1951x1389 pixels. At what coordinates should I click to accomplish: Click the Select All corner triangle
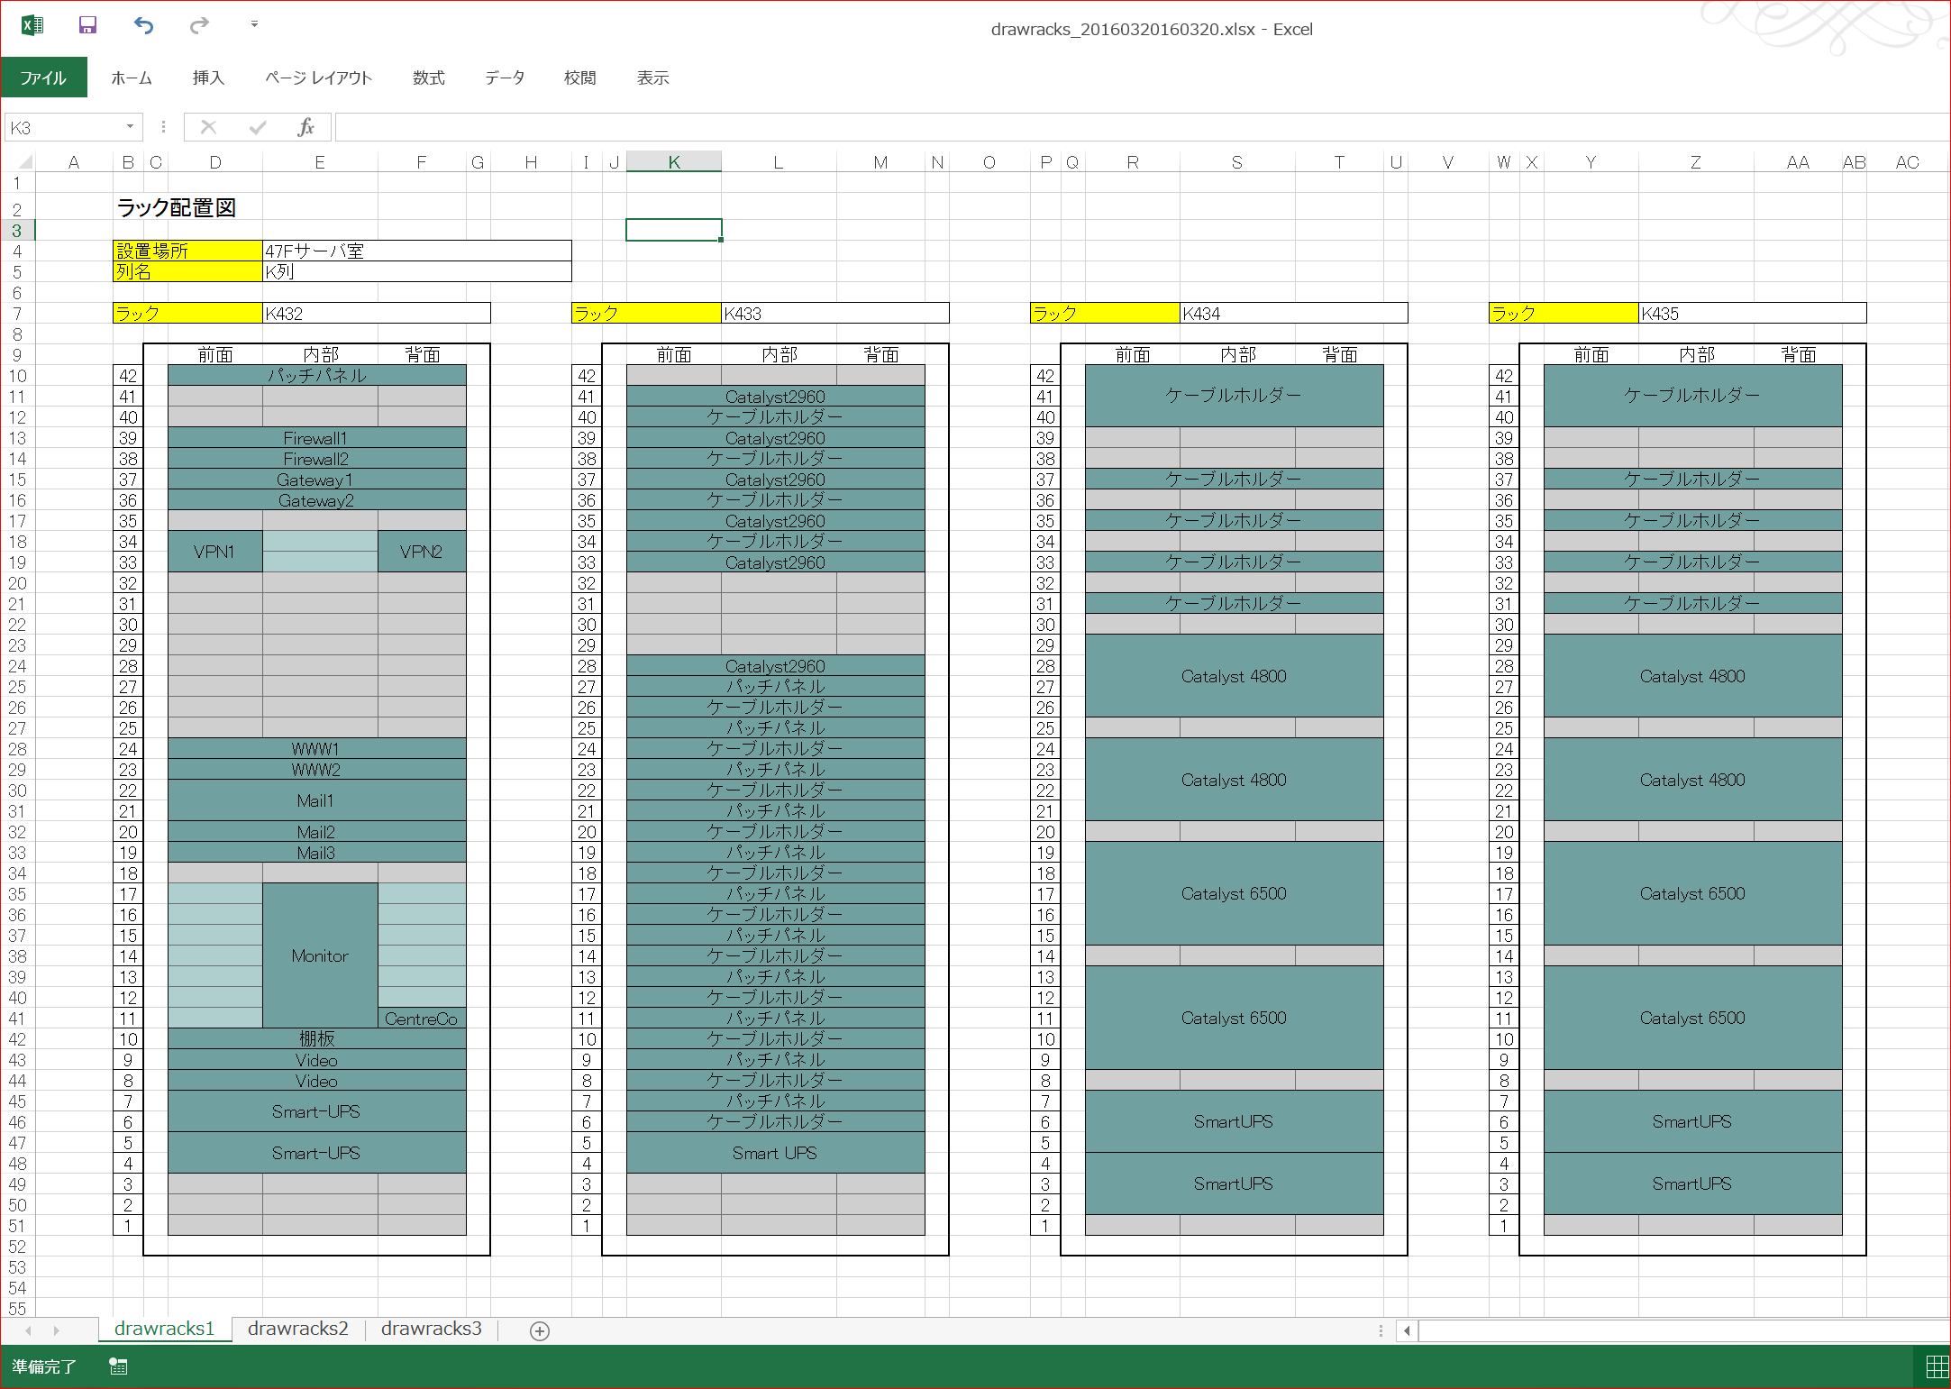coord(24,162)
